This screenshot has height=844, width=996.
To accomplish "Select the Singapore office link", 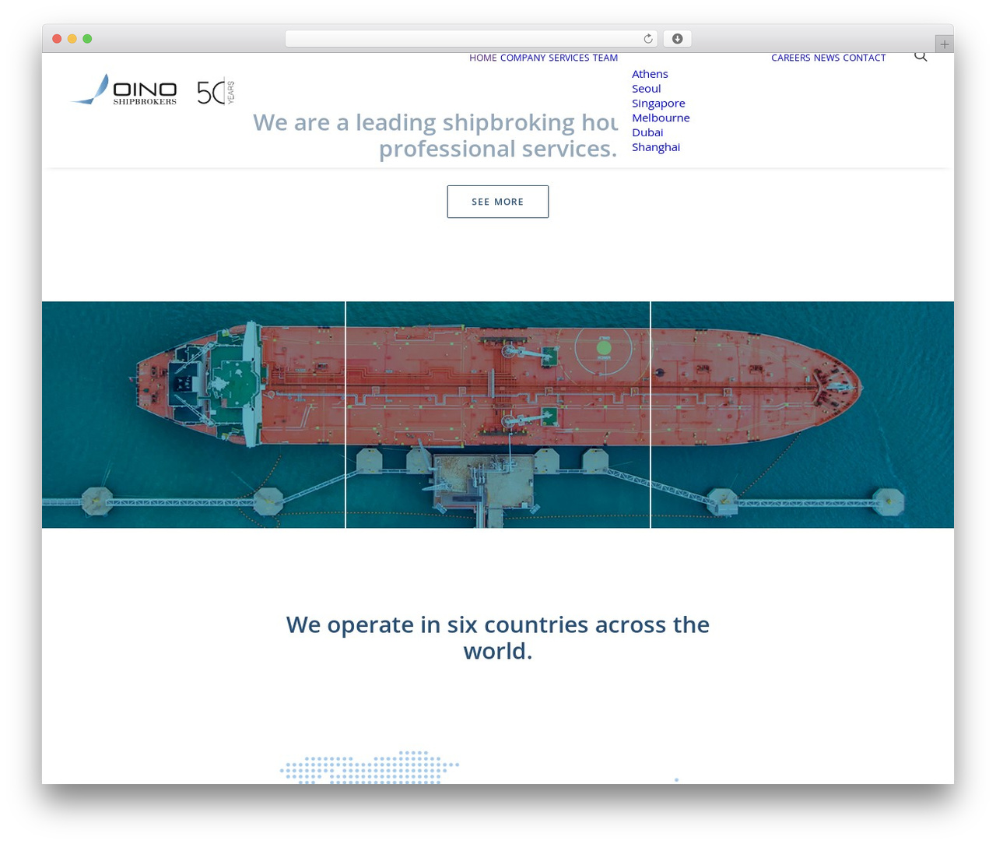I will 658,104.
